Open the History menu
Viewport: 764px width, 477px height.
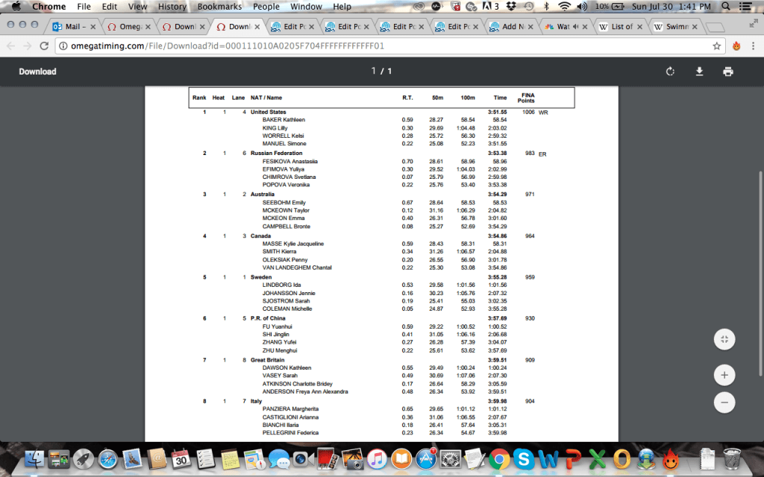172,7
